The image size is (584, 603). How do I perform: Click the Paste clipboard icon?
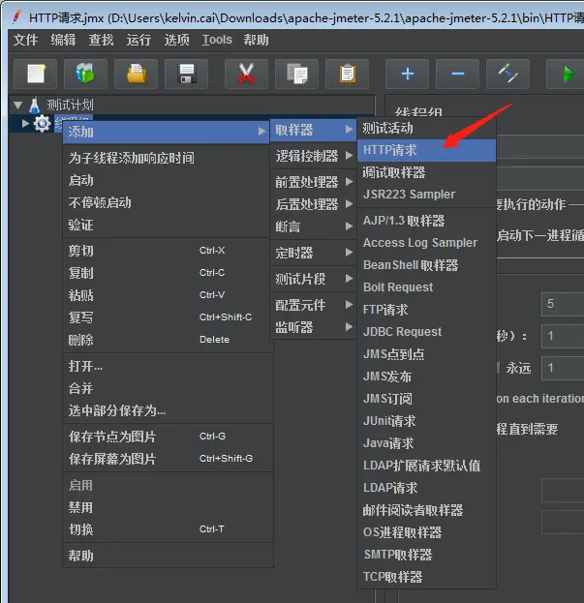tap(348, 74)
